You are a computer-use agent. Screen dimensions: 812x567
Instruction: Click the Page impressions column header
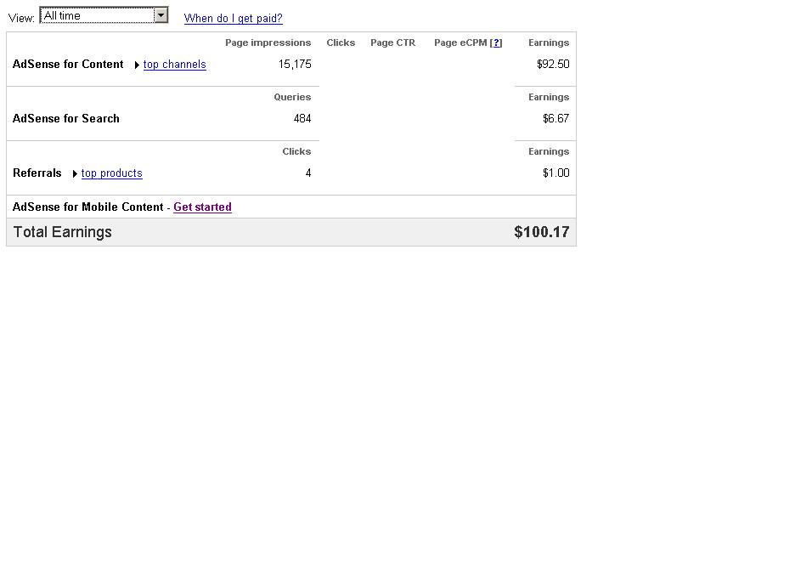click(x=268, y=43)
